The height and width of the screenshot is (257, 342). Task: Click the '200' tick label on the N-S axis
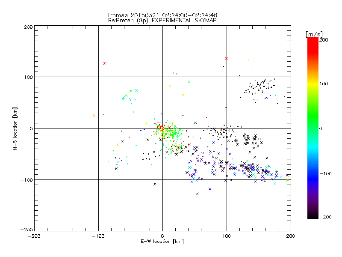click(x=28, y=27)
